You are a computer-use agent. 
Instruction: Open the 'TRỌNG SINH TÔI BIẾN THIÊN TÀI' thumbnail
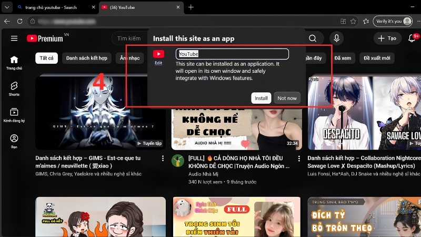[237, 217]
